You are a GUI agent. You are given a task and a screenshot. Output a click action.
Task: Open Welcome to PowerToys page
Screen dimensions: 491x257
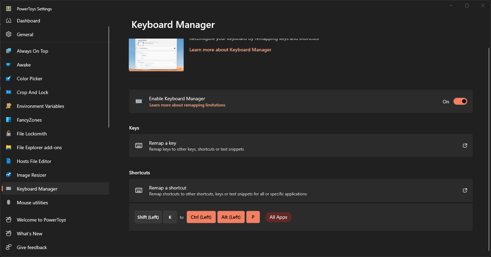55,220
